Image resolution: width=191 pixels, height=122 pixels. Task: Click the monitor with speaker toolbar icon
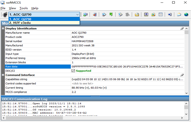tap(170, 15)
